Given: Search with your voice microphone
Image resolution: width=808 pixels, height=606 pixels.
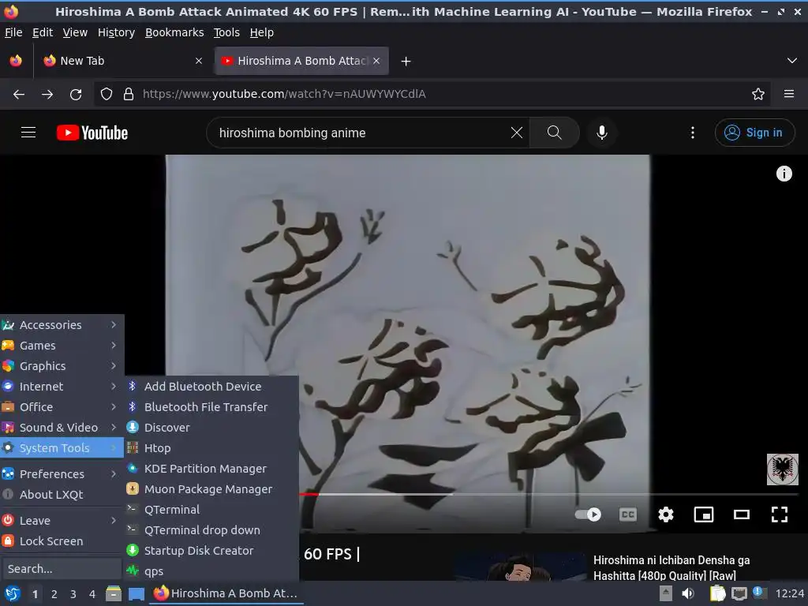Looking at the screenshot, I should point(601,133).
